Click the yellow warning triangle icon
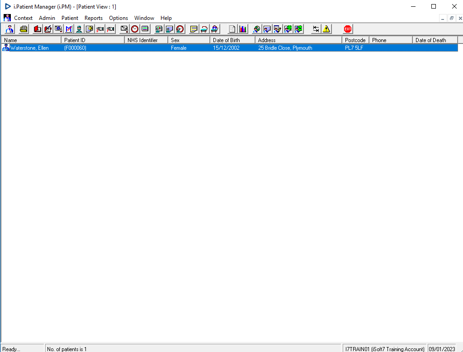The width and height of the screenshot is (463, 352). click(326, 29)
